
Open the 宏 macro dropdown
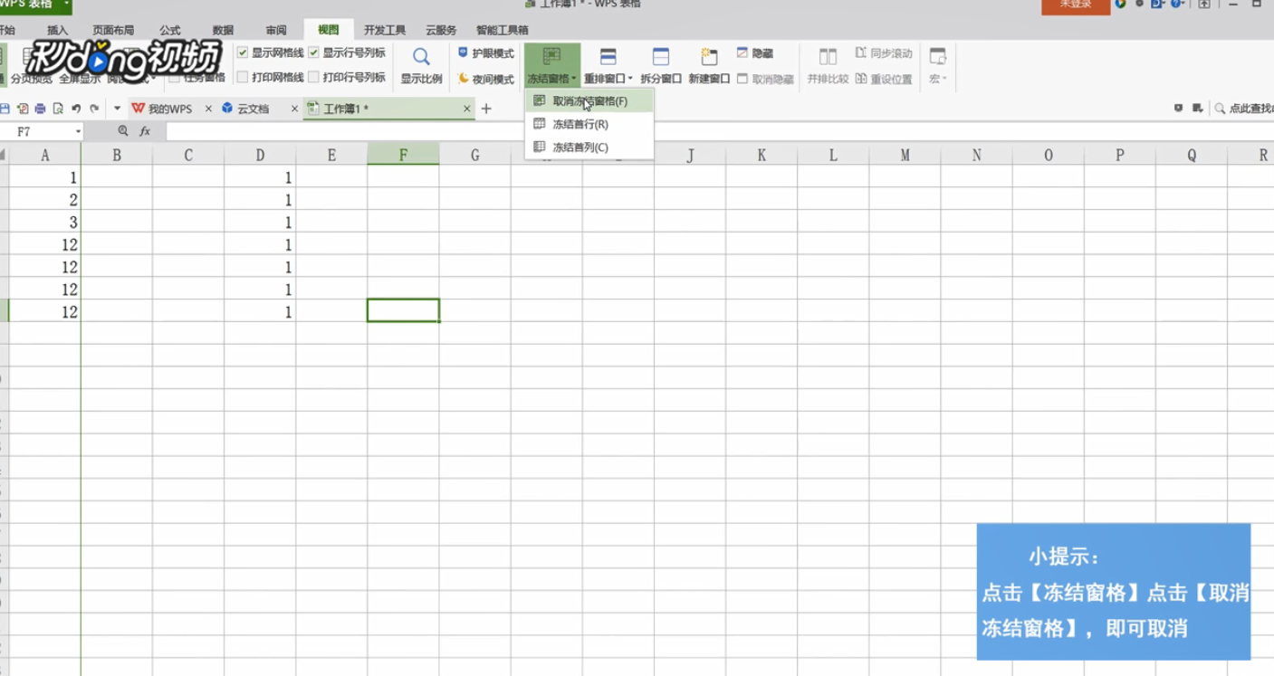pyautogui.click(x=937, y=79)
